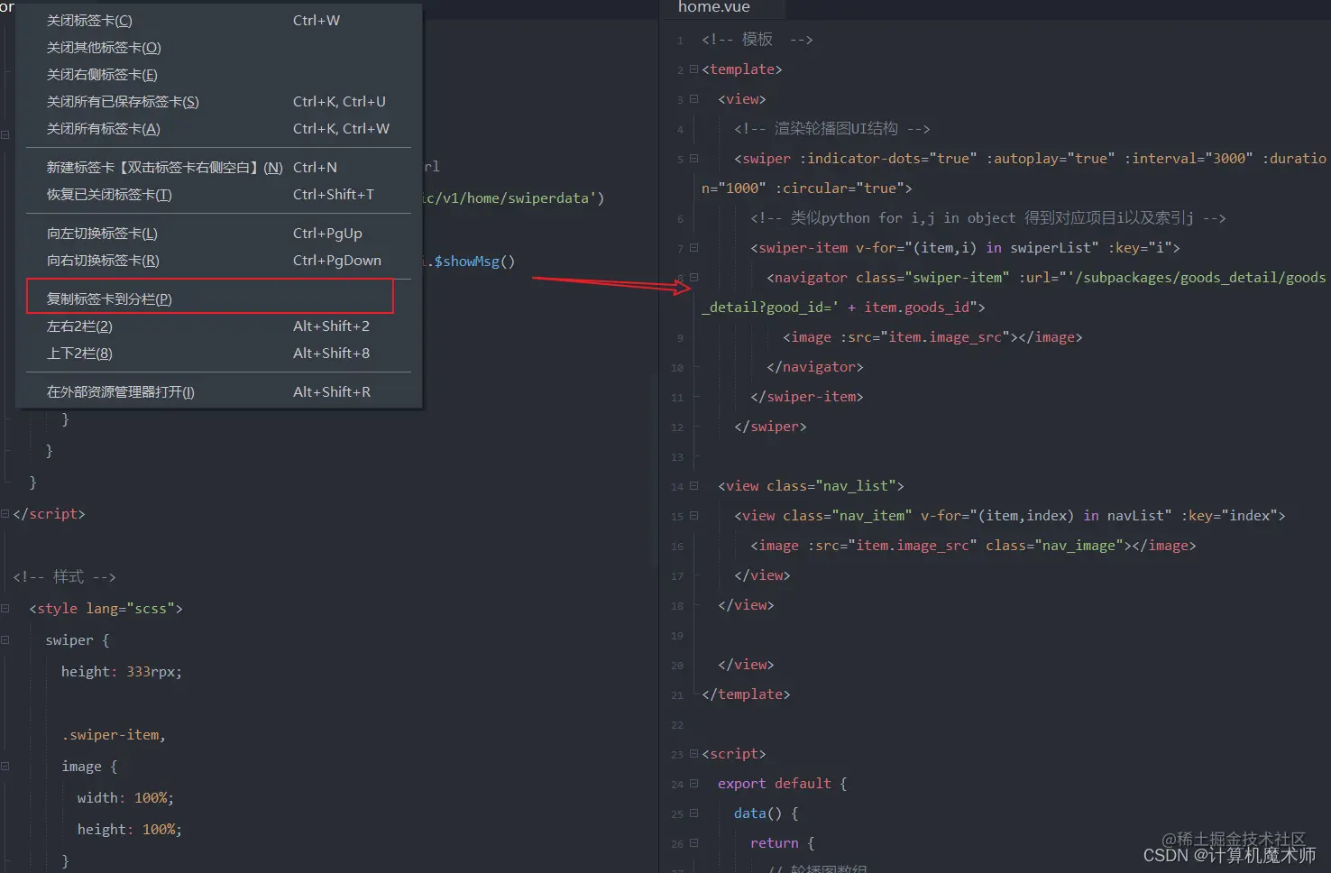Select 关闭标签卡(C) menu entry

[218, 20]
